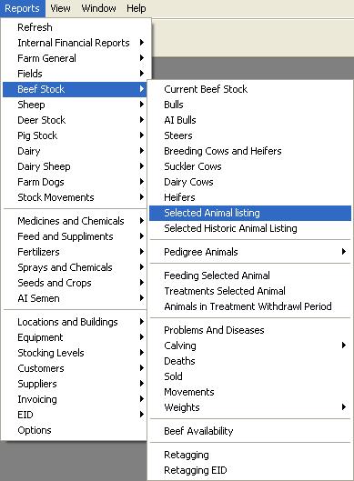Select Breeding Cows and Heifers report
Image resolution: width=354 pixels, height=481 pixels.
point(250,151)
